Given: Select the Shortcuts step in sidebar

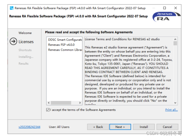Looking at the screenshot, I should pos(25,50).
